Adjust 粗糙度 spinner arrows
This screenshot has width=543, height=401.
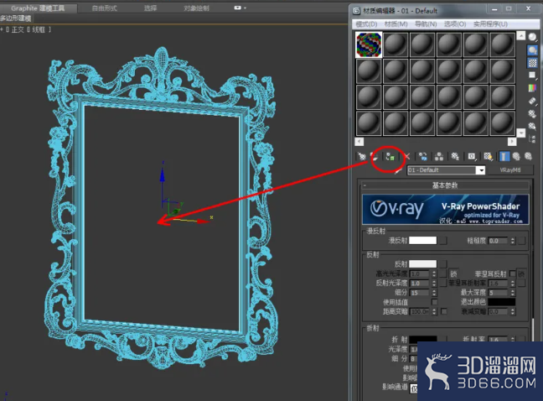click(x=513, y=241)
